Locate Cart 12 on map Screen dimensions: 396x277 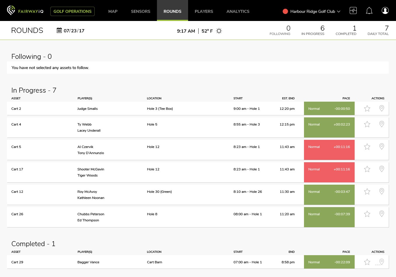click(x=382, y=191)
